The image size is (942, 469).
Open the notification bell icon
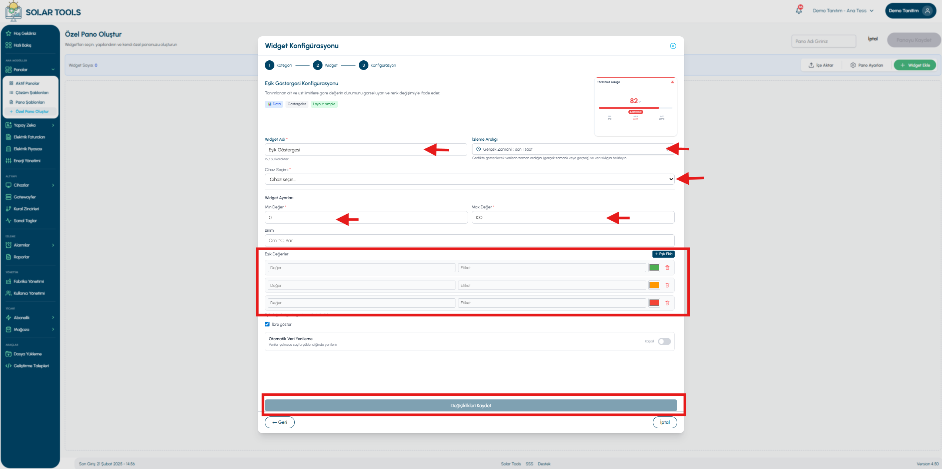pos(799,10)
